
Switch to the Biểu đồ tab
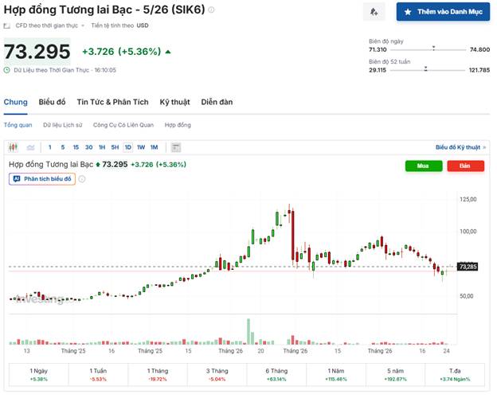pyautogui.click(x=52, y=102)
